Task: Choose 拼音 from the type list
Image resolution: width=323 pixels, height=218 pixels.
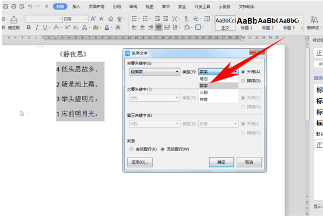Action: [x=219, y=99]
